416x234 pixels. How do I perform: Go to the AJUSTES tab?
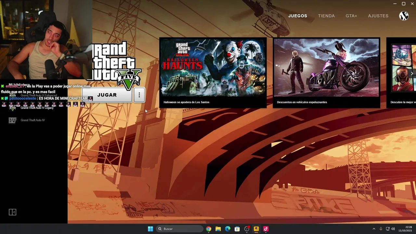click(x=378, y=16)
